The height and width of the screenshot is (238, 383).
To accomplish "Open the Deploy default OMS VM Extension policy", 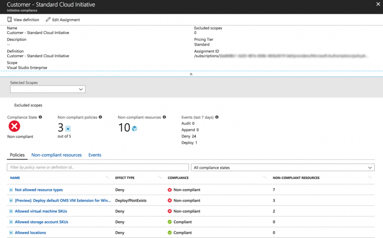I will point(63,200).
